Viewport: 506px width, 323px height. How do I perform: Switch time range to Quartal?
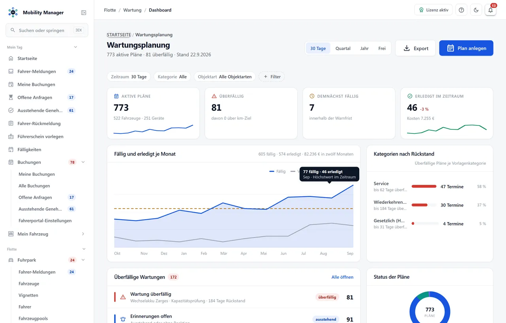click(343, 48)
